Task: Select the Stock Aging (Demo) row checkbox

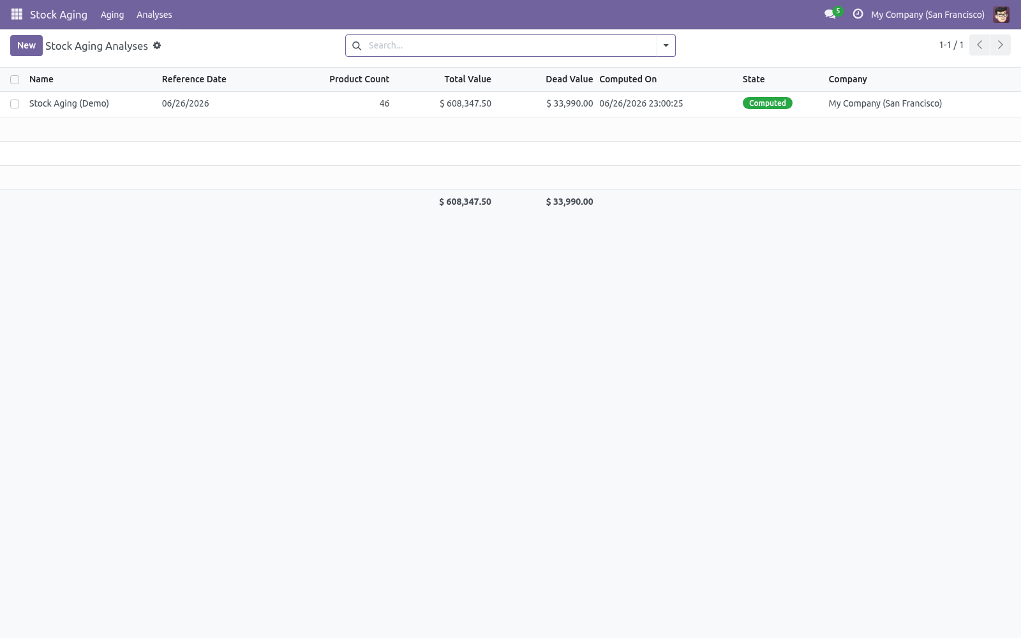Action: [x=15, y=104]
